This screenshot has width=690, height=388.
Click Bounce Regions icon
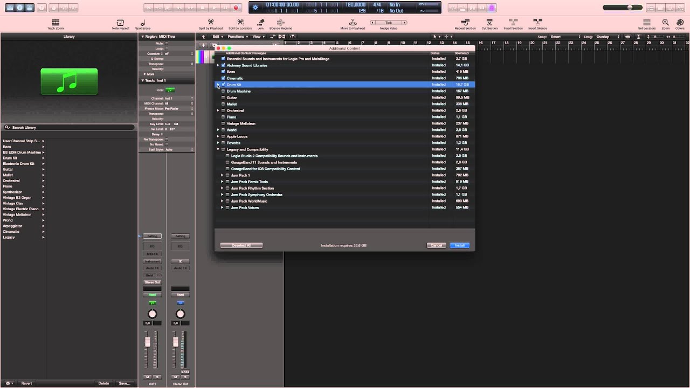click(x=280, y=23)
